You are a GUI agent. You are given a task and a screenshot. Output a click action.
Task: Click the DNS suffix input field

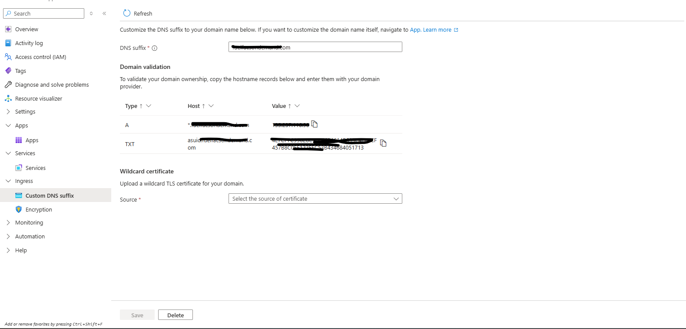pos(315,47)
